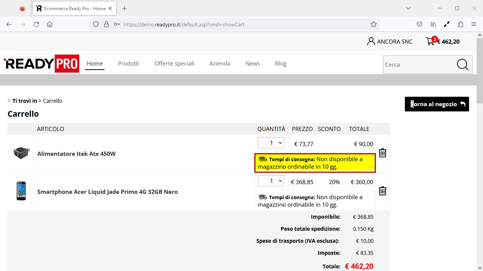This screenshot has height=271, width=483.
Task: Click the Alimentatore product thumbnail
Action: coord(21,153)
